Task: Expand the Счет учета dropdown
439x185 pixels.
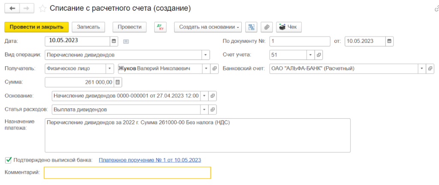Action: (310, 55)
